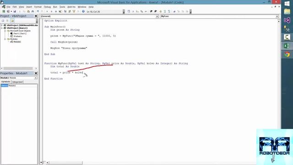Run the macro with the Run button
Screen dimensions: 293x165
47,11
